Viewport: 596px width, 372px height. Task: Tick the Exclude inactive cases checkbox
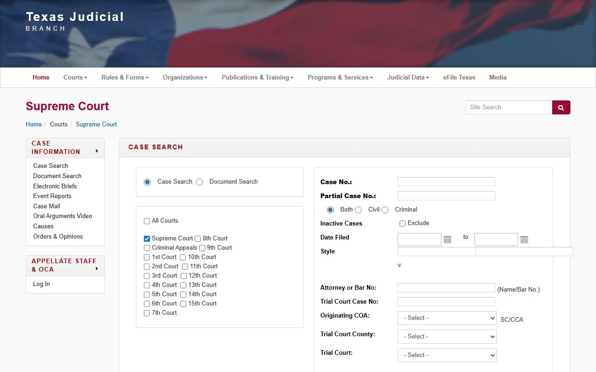[x=403, y=223]
